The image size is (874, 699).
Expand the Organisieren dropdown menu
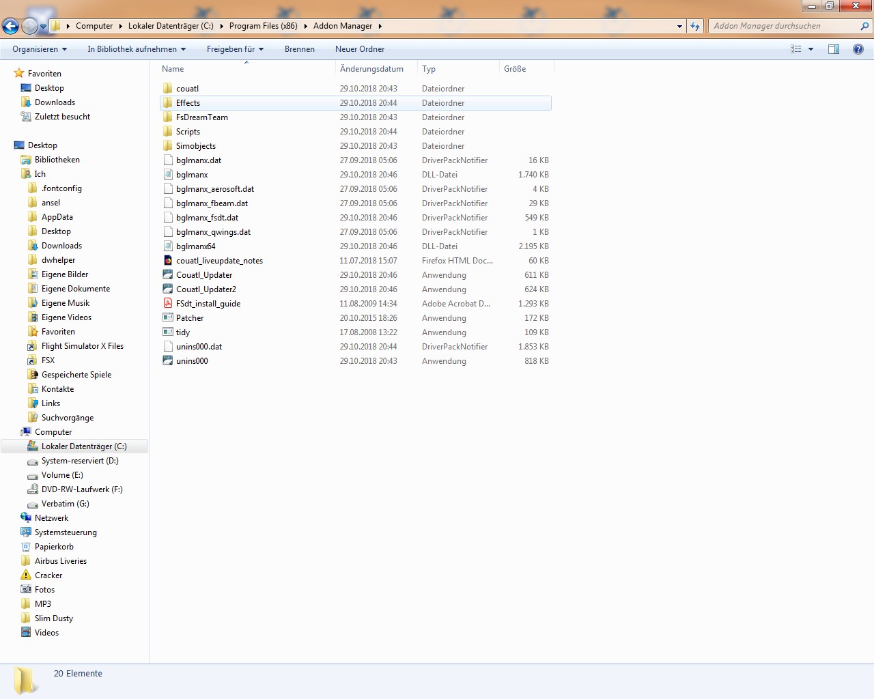tap(40, 49)
